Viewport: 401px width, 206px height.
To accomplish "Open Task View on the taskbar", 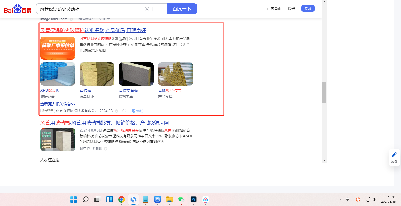I will 98,199.
